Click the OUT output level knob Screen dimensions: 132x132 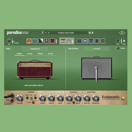(118, 41)
